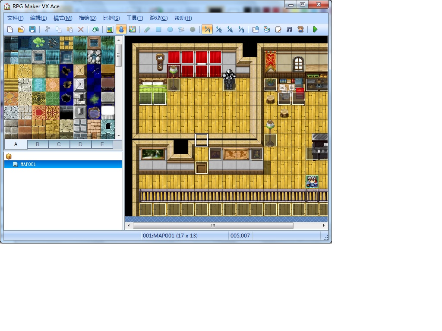This screenshot has width=442, height=331.
Task: Set map zoom scale to 1/2
Action: click(219, 29)
